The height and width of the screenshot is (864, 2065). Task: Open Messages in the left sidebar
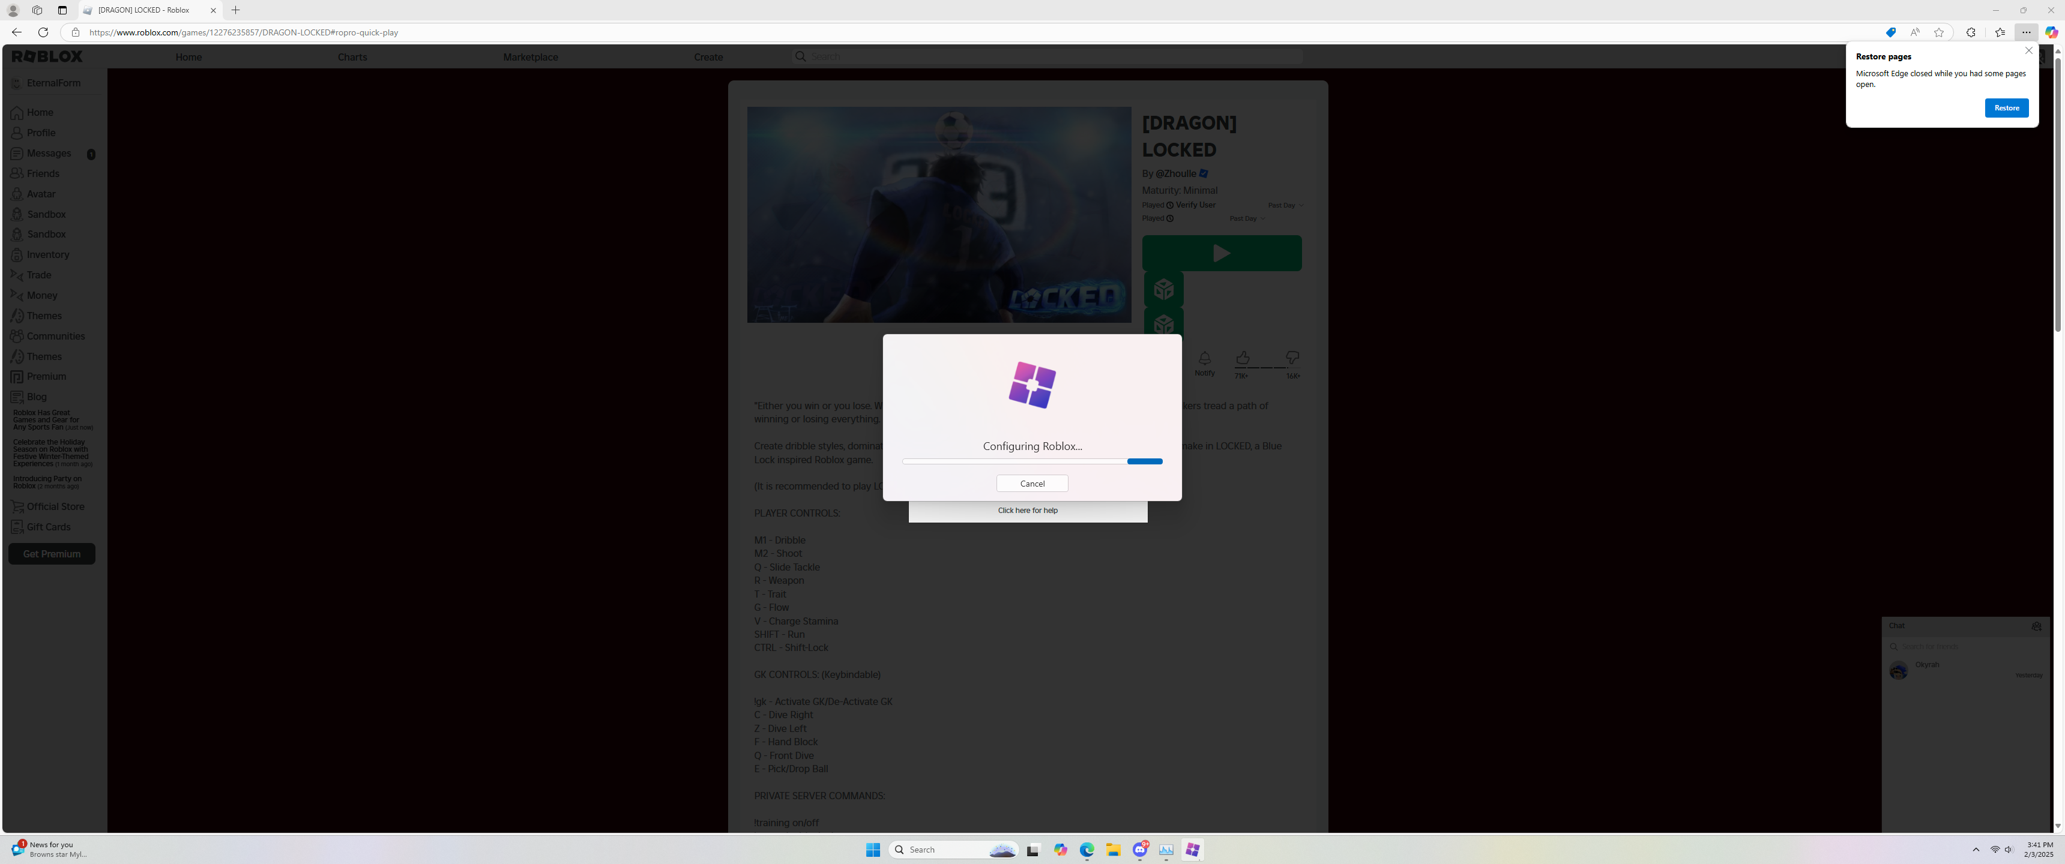coord(41,153)
